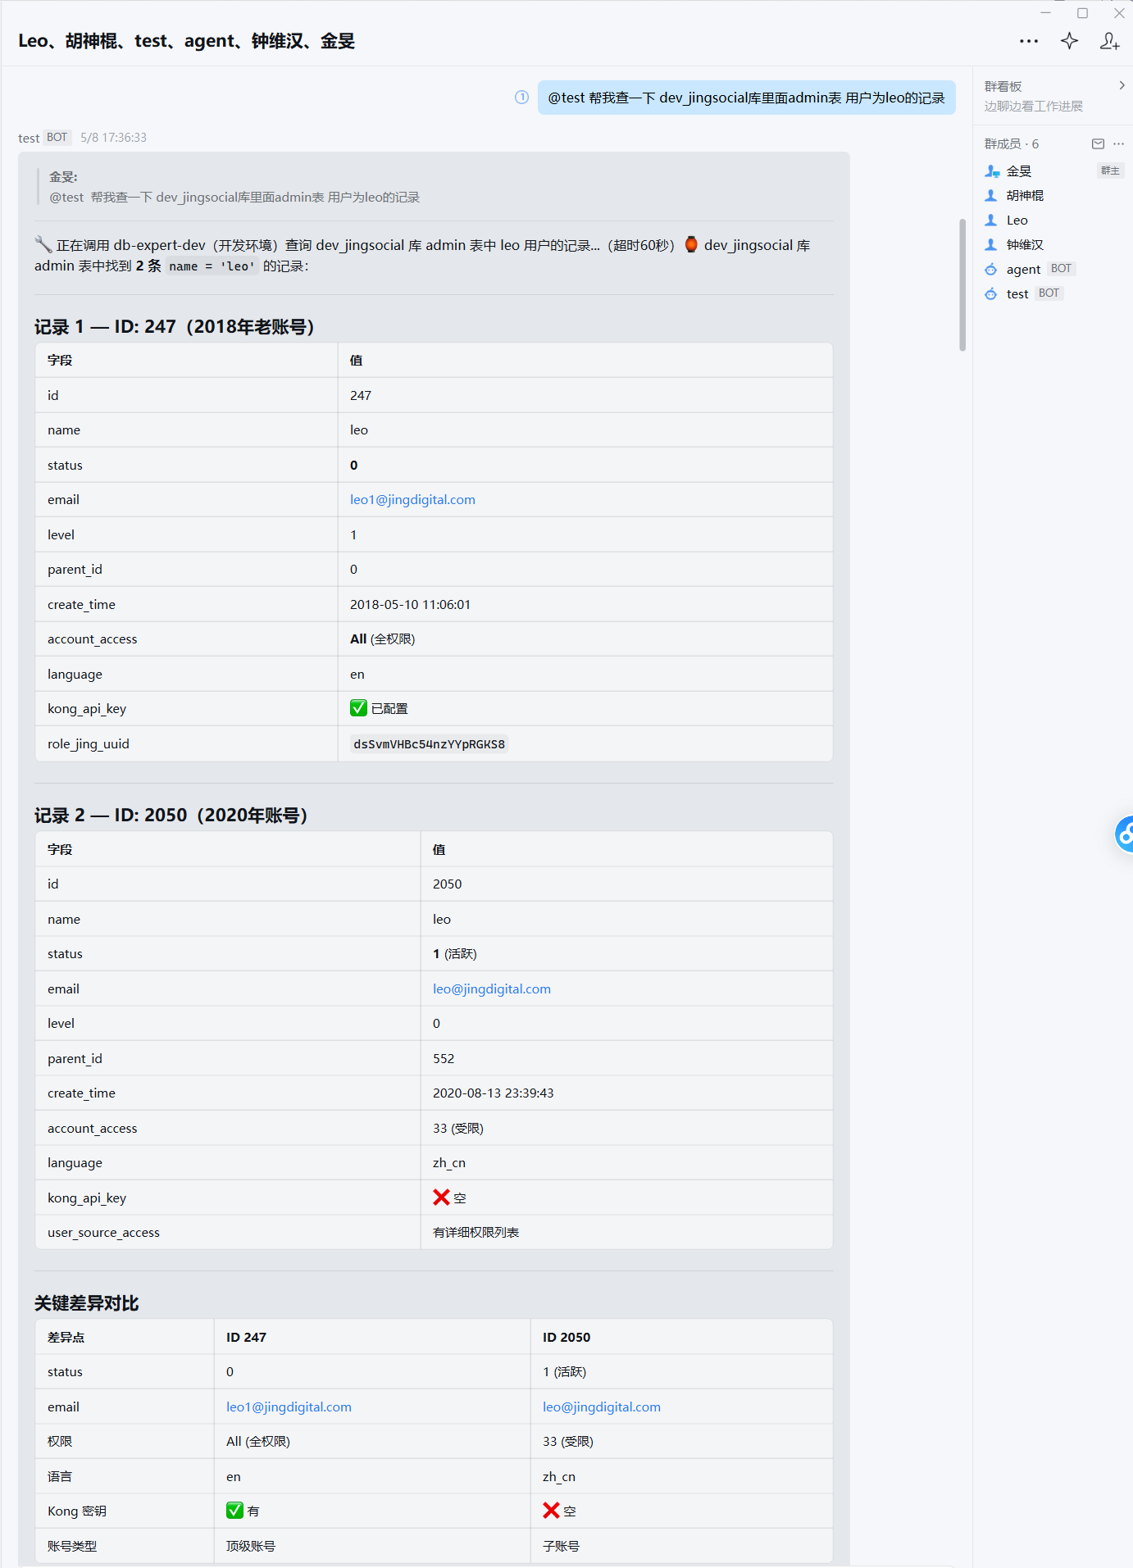
Task: Open the more options dots beside 群成员
Action: click(x=1119, y=143)
